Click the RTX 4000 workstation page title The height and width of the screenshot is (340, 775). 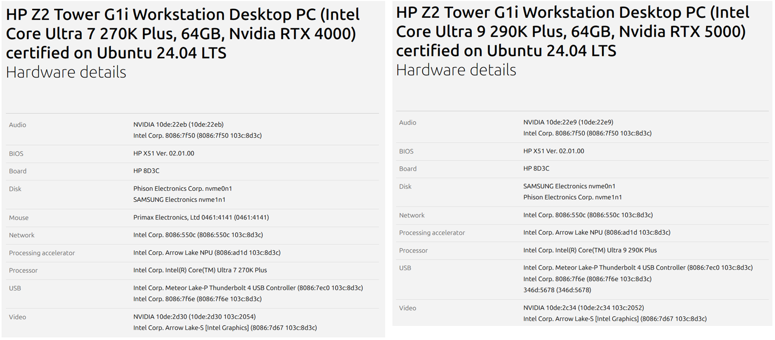pyautogui.click(x=183, y=33)
